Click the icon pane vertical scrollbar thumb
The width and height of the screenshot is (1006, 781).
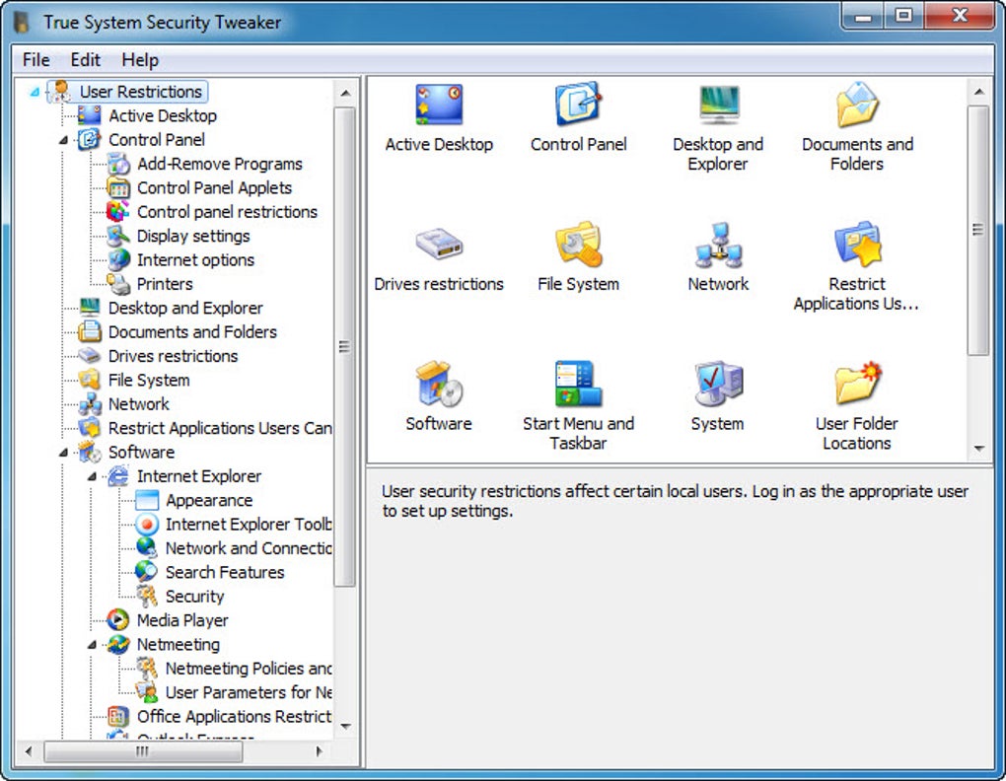click(978, 230)
